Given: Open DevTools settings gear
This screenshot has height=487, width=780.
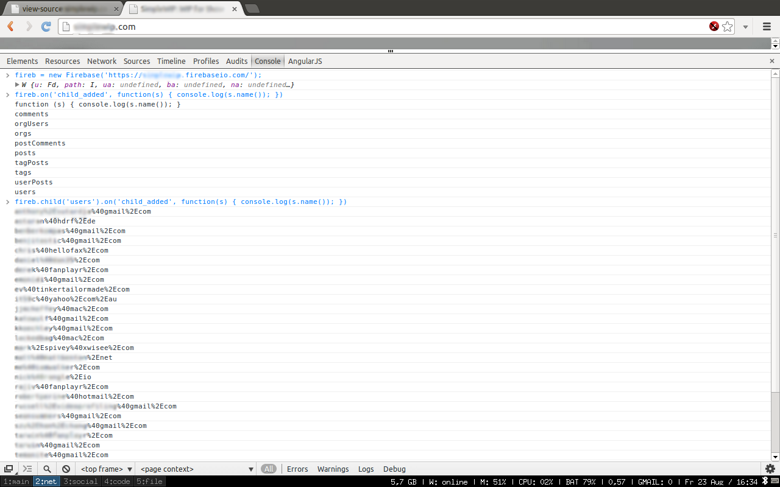Looking at the screenshot, I should pos(770,469).
